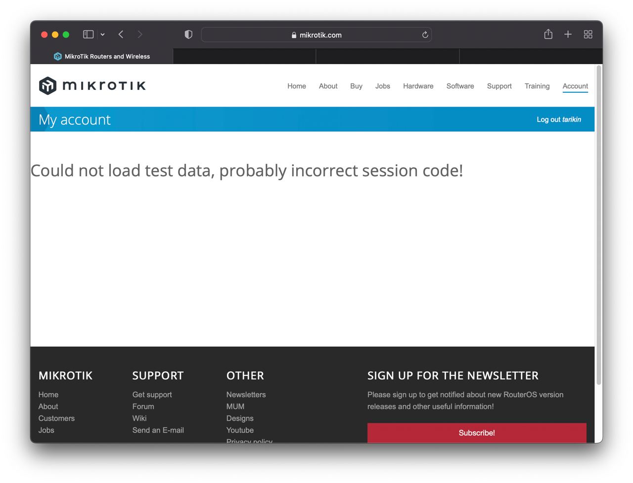This screenshot has width=633, height=483.
Task: Open the Buy navigation item
Action: [356, 86]
